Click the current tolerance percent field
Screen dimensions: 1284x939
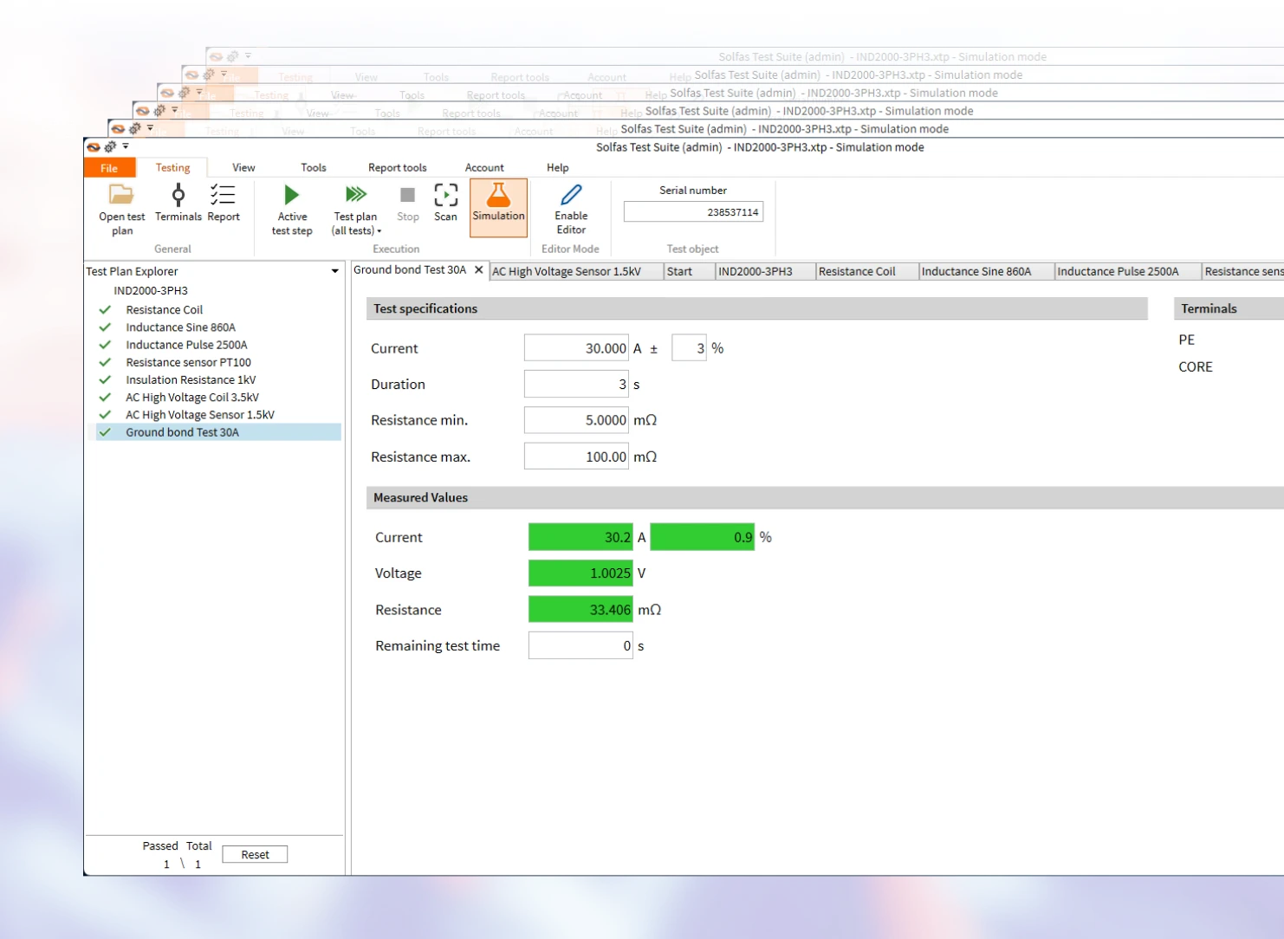(x=689, y=348)
